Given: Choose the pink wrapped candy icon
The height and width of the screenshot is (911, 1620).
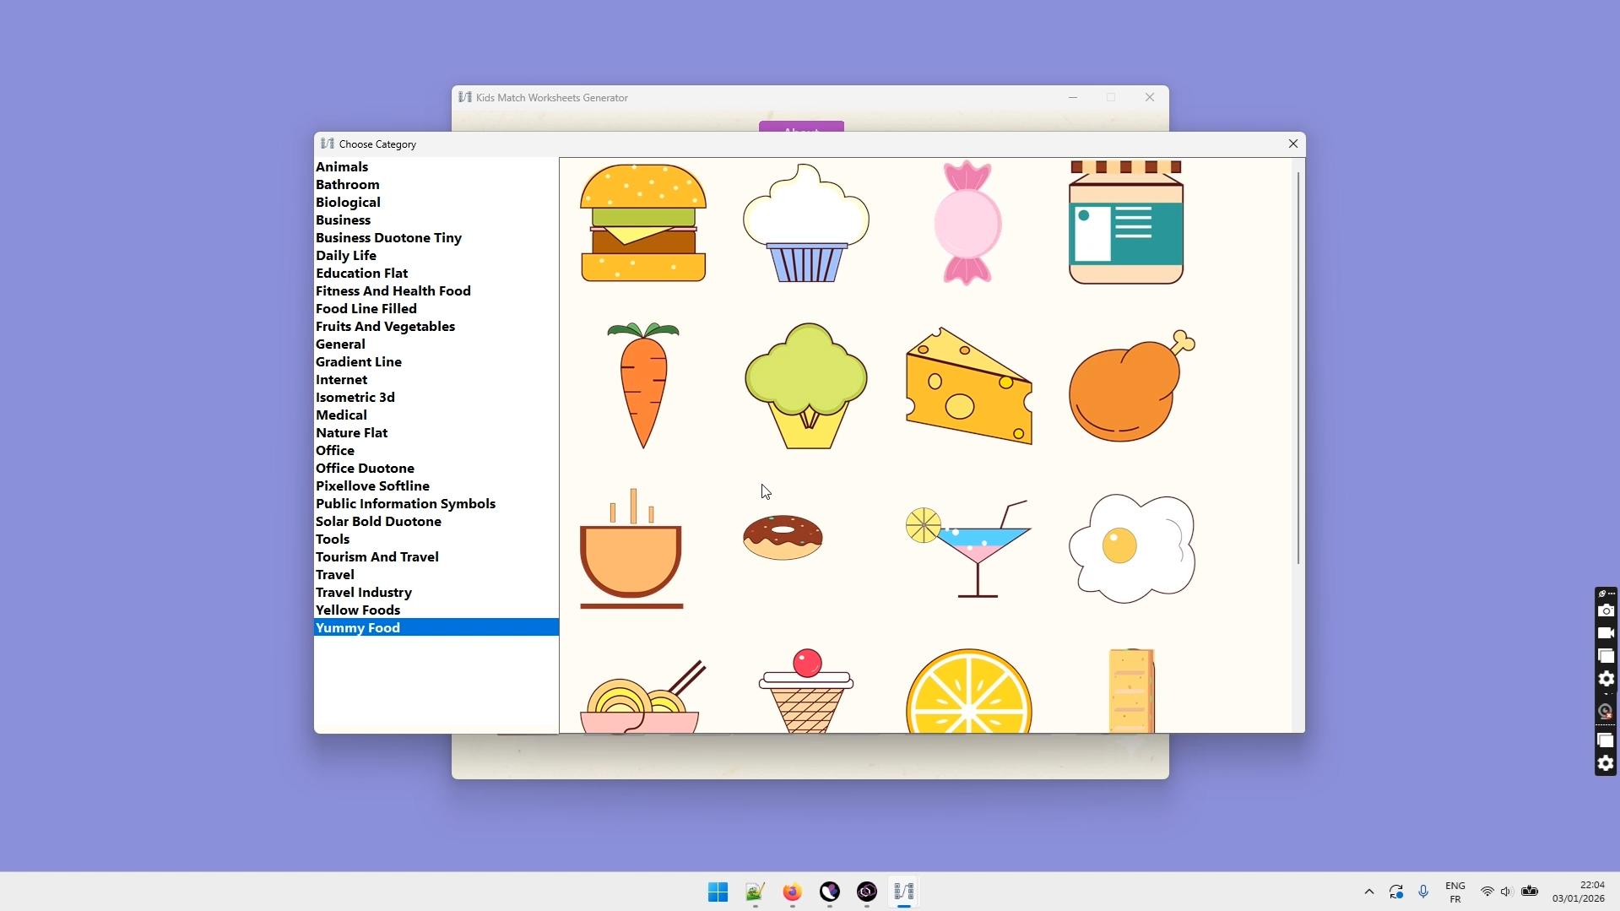Looking at the screenshot, I should point(967,223).
